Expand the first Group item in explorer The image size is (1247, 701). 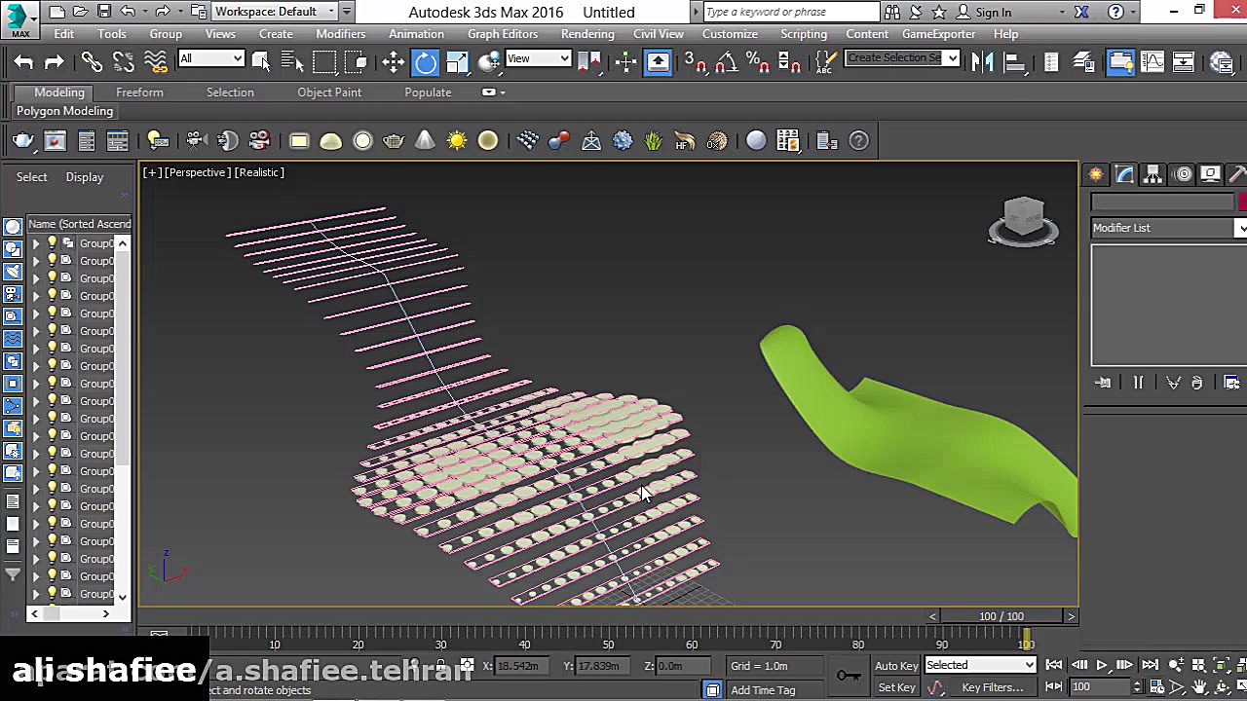pos(37,243)
